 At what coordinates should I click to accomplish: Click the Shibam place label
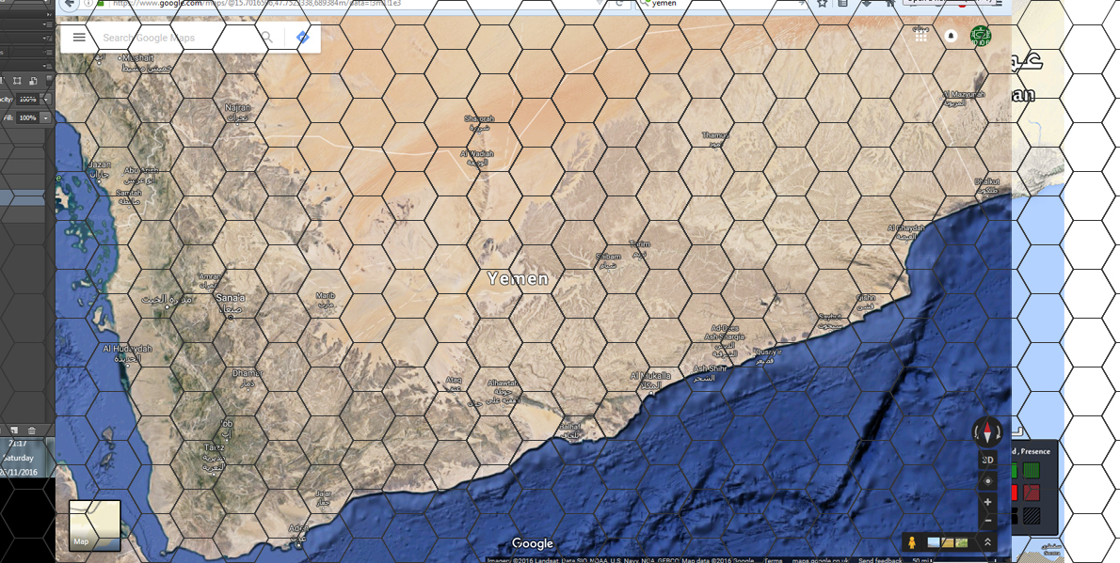pyautogui.click(x=608, y=257)
